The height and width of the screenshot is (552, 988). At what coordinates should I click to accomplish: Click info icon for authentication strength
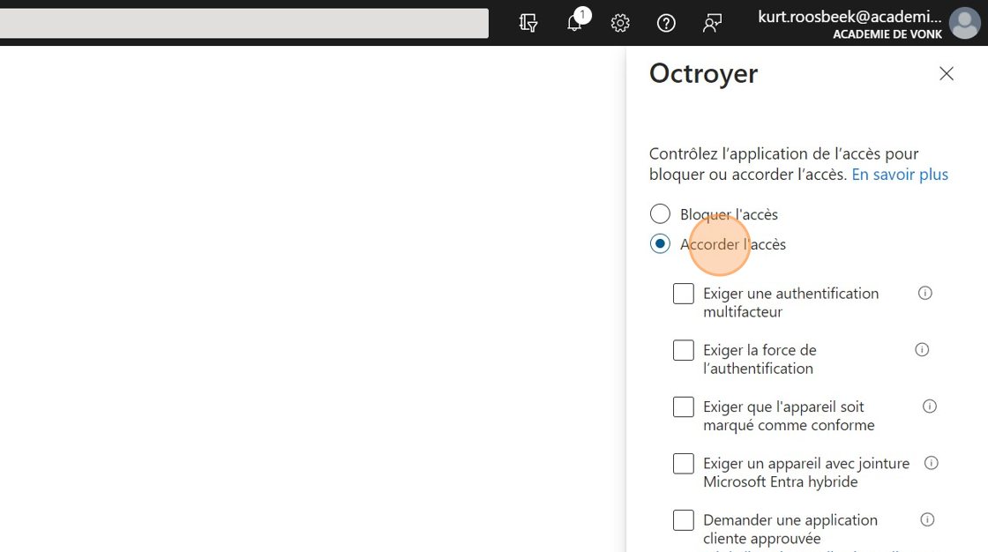click(922, 349)
